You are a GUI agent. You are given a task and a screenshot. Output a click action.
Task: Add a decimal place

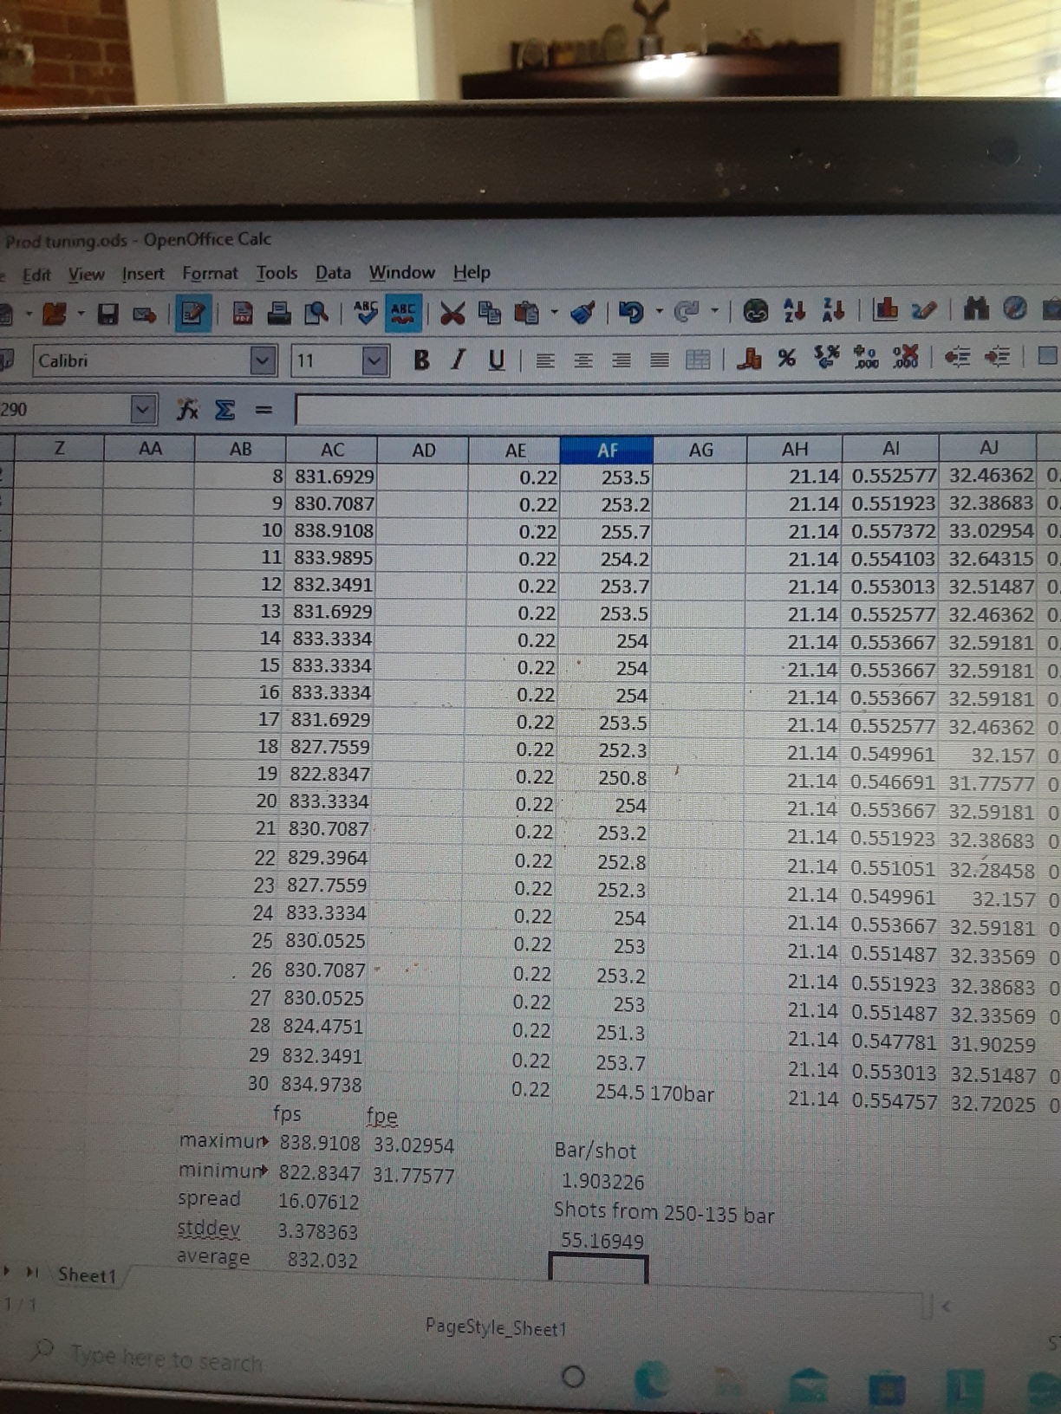tap(865, 358)
